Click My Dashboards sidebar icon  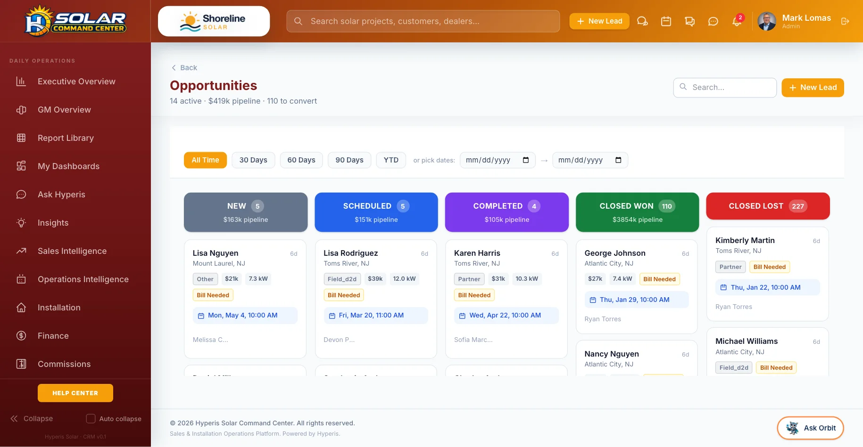tap(21, 166)
